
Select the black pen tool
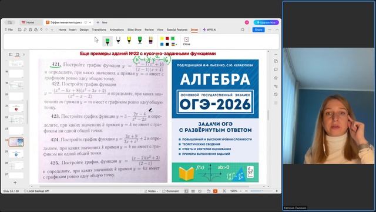(x=118, y=40)
